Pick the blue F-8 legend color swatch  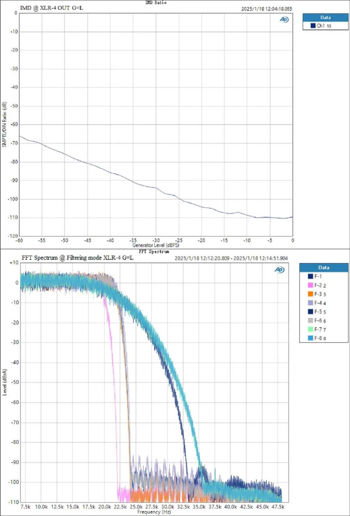pyautogui.click(x=310, y=338)
